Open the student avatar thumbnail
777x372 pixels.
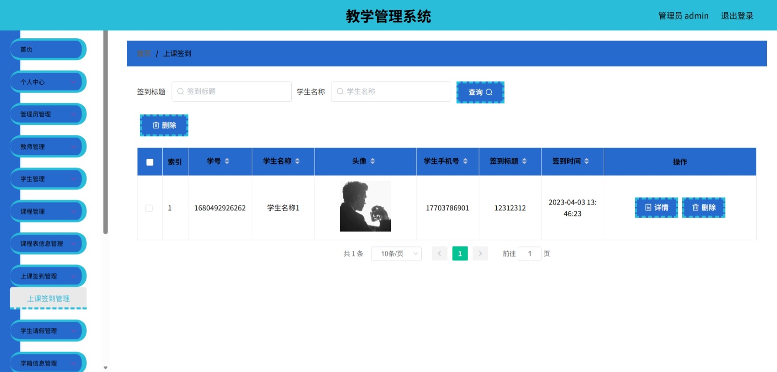[x=365, y=206]
